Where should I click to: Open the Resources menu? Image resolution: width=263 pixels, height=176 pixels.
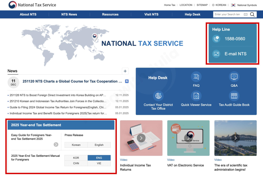coord(110,14)
